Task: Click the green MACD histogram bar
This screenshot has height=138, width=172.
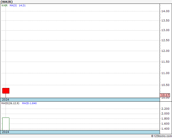Action: [x=6, y=124]
